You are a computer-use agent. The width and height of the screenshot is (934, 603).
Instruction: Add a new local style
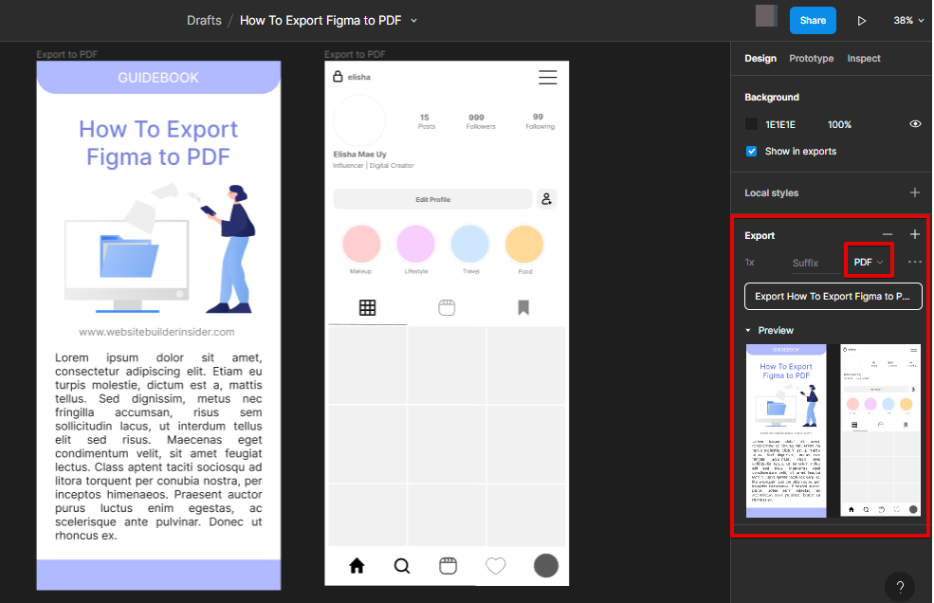pos(915,192)
